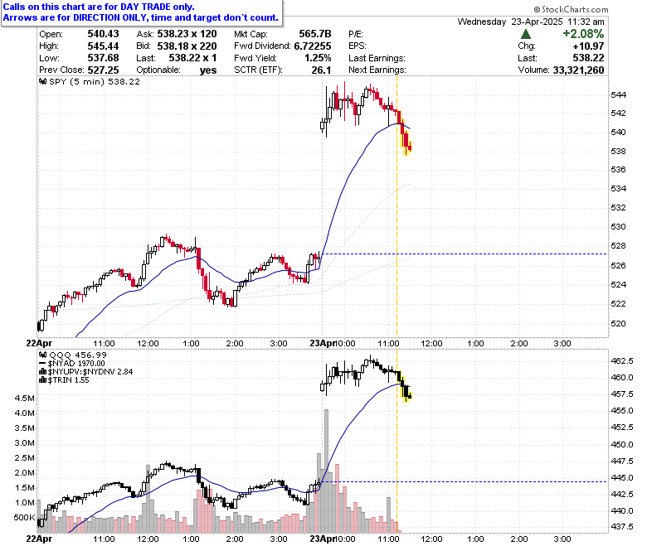The height and width of the screenshot is (546, 647).
Task: Click the Prev Close value 527.25
Action: click(x=103, y=70)
